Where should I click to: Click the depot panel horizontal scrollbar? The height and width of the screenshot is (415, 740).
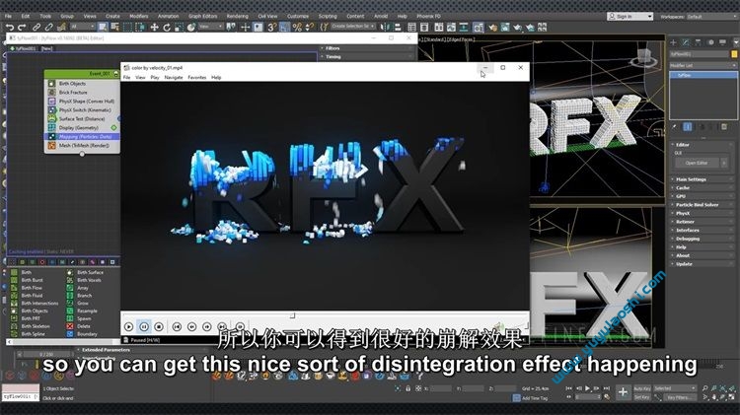[63, 341]
